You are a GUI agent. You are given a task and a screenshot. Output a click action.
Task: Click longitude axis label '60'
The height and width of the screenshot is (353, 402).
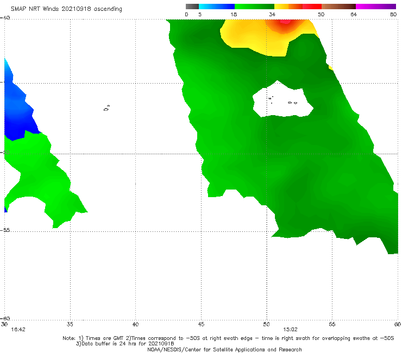pyautogui.click(x=398, y=324)
